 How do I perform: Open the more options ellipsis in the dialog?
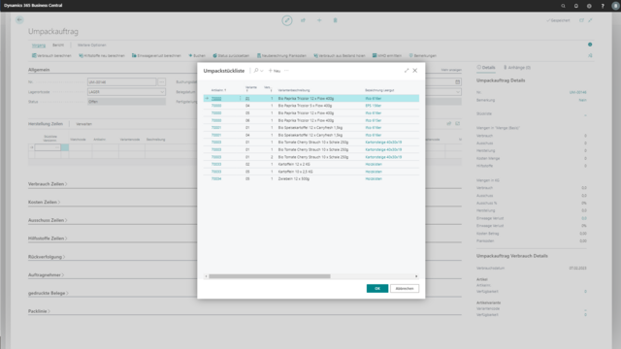click(x=286, y=71)
